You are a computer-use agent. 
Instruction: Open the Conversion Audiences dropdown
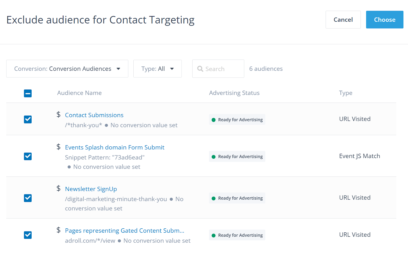tap(67, 69)
